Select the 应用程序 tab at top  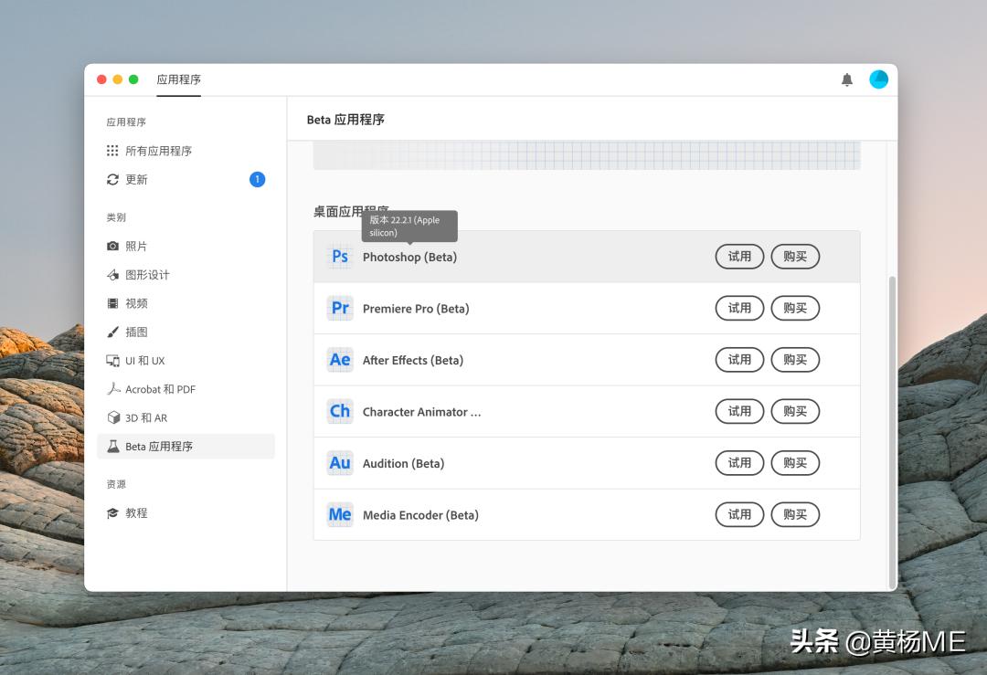tap(178, 79)
